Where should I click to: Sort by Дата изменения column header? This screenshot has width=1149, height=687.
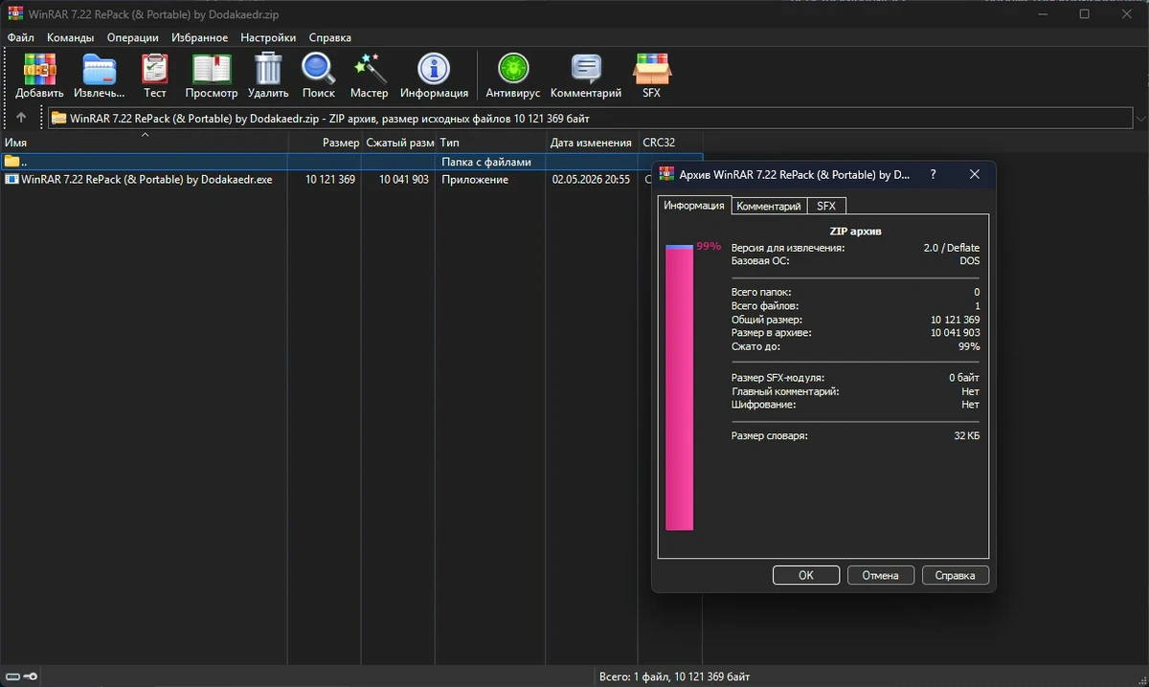pyautogui.click(x=593, y=143)
